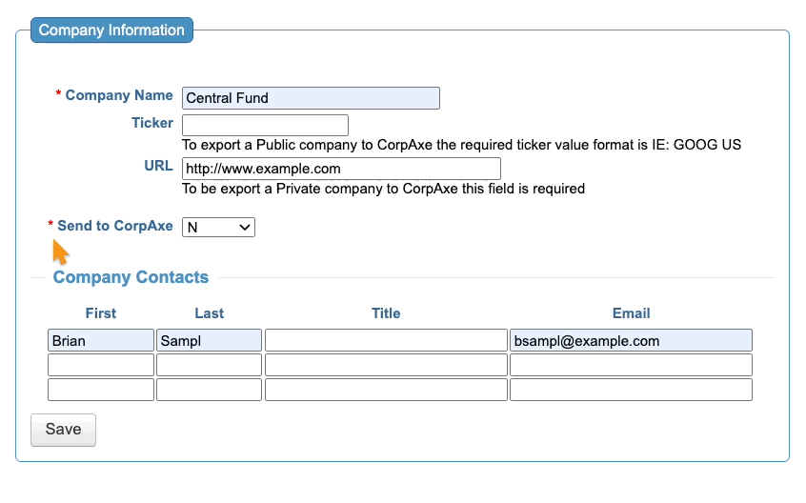Click the first name field containing Brian
The width and height of the screenshot is (806, 503).
[100, 340]
